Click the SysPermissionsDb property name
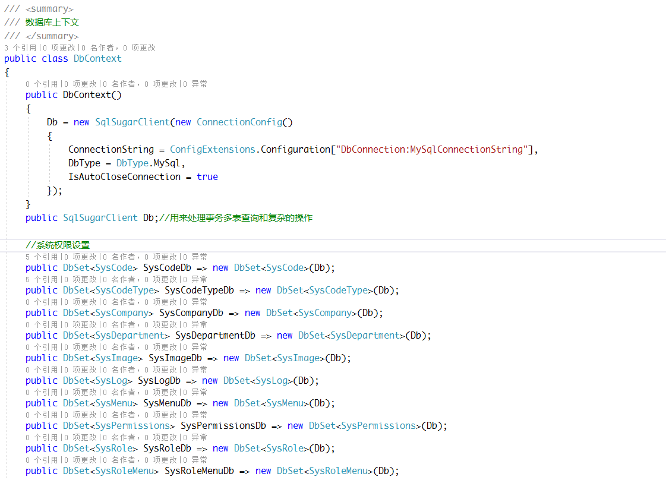The height and width of the screenshot is (480, 666). [x=223, y=425]
